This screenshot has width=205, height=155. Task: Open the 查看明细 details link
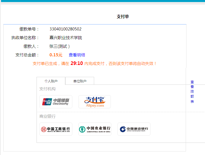pyautogui.click(x=77, y=55)
